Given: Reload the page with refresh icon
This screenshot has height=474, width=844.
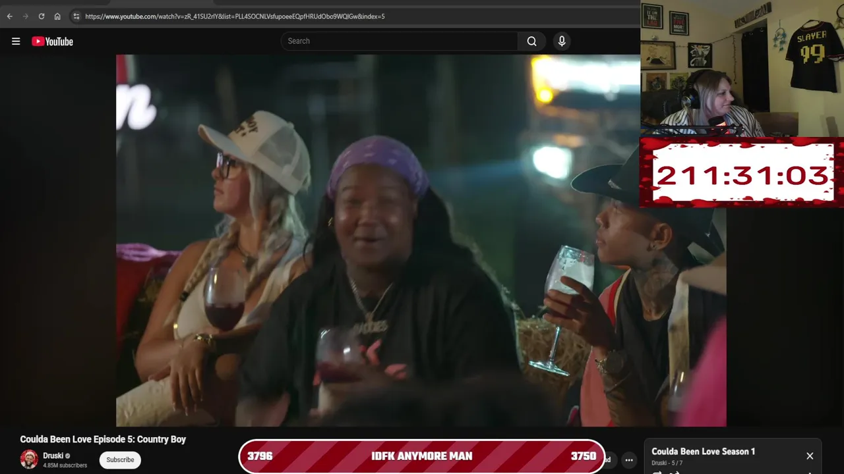Looking at the screenshot, I should 41,16.
